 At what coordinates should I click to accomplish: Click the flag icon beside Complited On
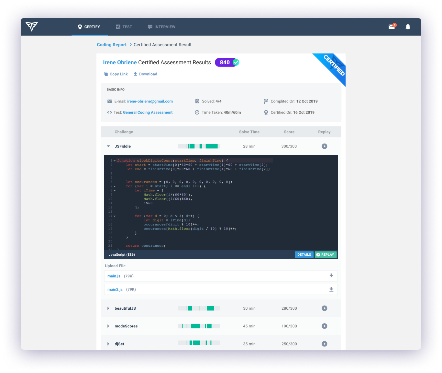coord(266,101)
